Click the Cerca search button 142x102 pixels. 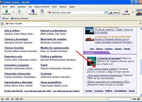[114, 12]
